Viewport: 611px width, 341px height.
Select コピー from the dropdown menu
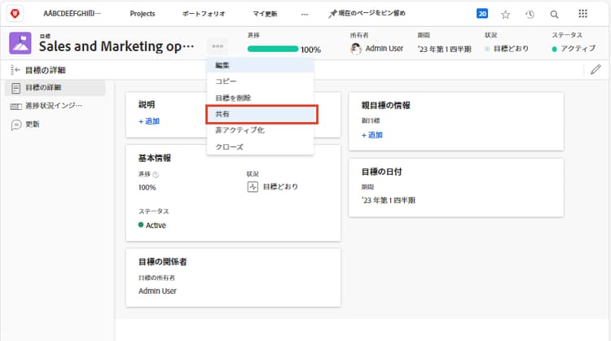tap(260, 81)
